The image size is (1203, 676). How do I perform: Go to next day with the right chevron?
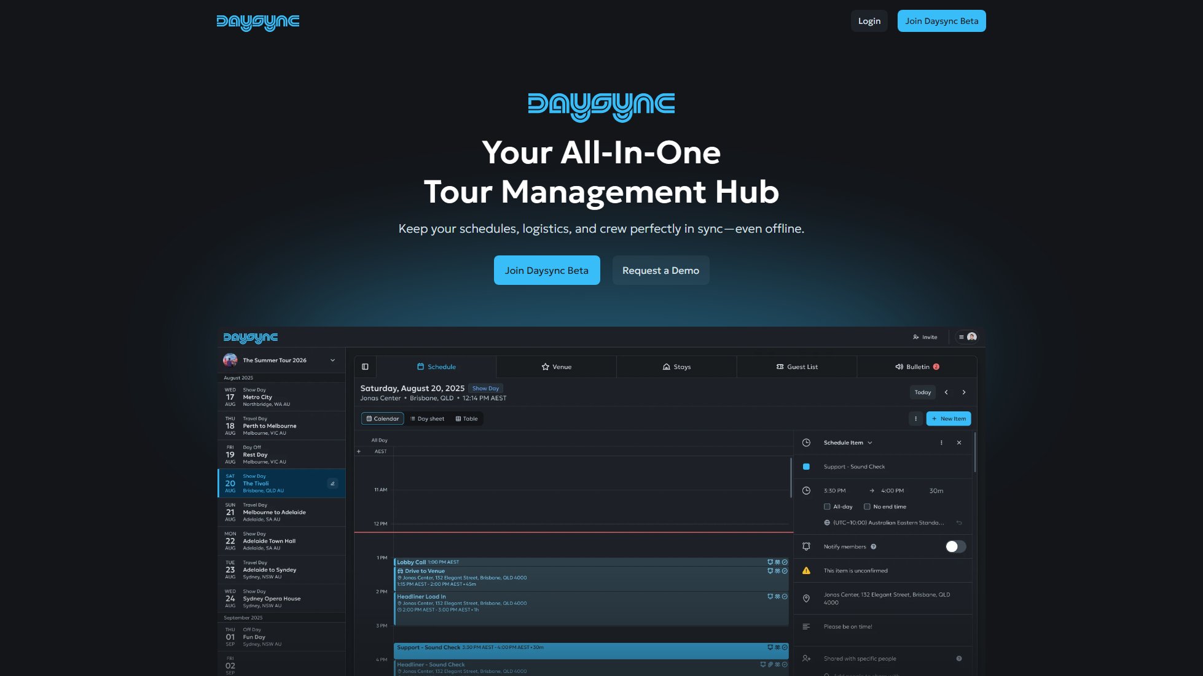click(964, 392)
